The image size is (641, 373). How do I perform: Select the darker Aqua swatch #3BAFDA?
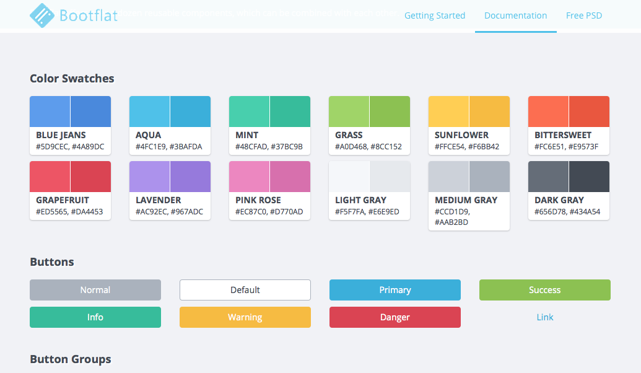(x=191, y=112)
